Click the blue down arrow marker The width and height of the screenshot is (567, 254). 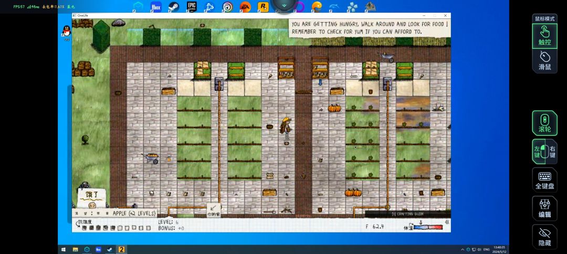coord(320,82)
